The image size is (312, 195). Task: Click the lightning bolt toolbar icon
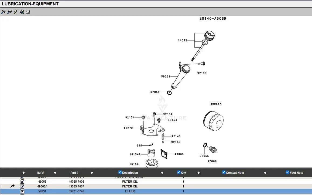(16, 12)
